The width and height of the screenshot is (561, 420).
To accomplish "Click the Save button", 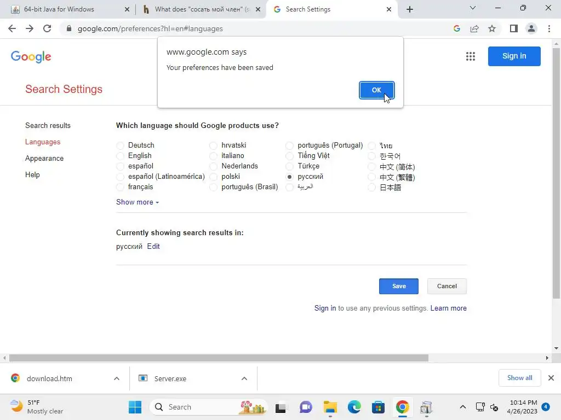I will click(399, 286).
